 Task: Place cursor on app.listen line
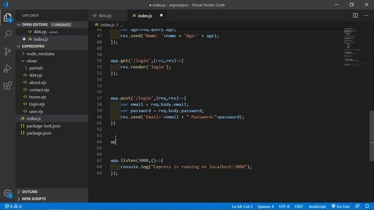tap(137, 160)
